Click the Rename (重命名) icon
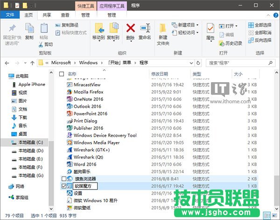 pyautogui.click(x=145, y=28)
